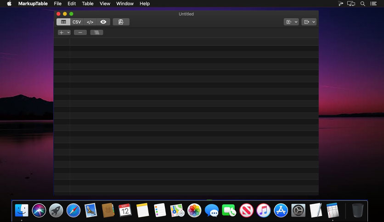Click the minus remove row button
The width and height of the screenshot is (384, 222).
(x=80, y=32)
